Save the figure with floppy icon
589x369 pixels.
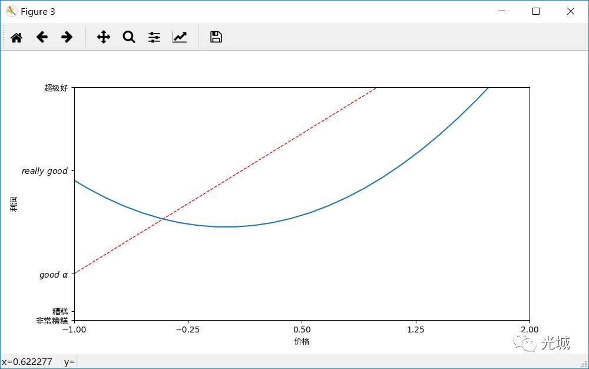click(x=216, y=37)
